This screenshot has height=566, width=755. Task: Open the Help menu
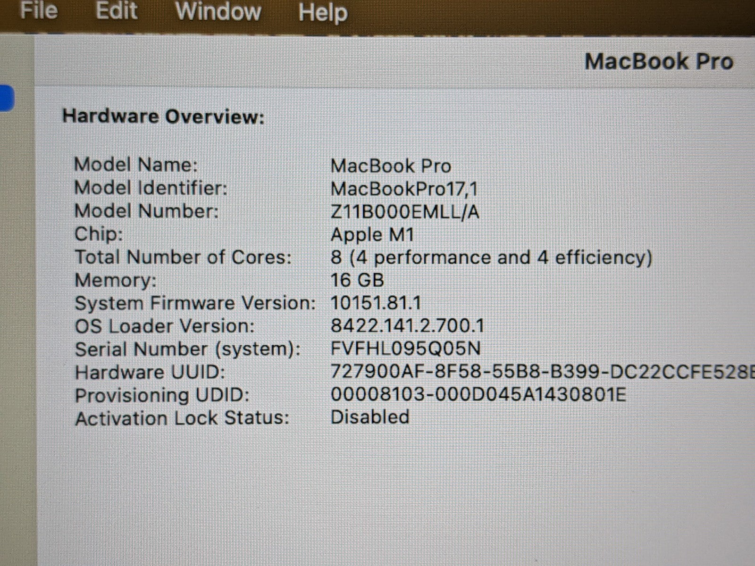323,12
